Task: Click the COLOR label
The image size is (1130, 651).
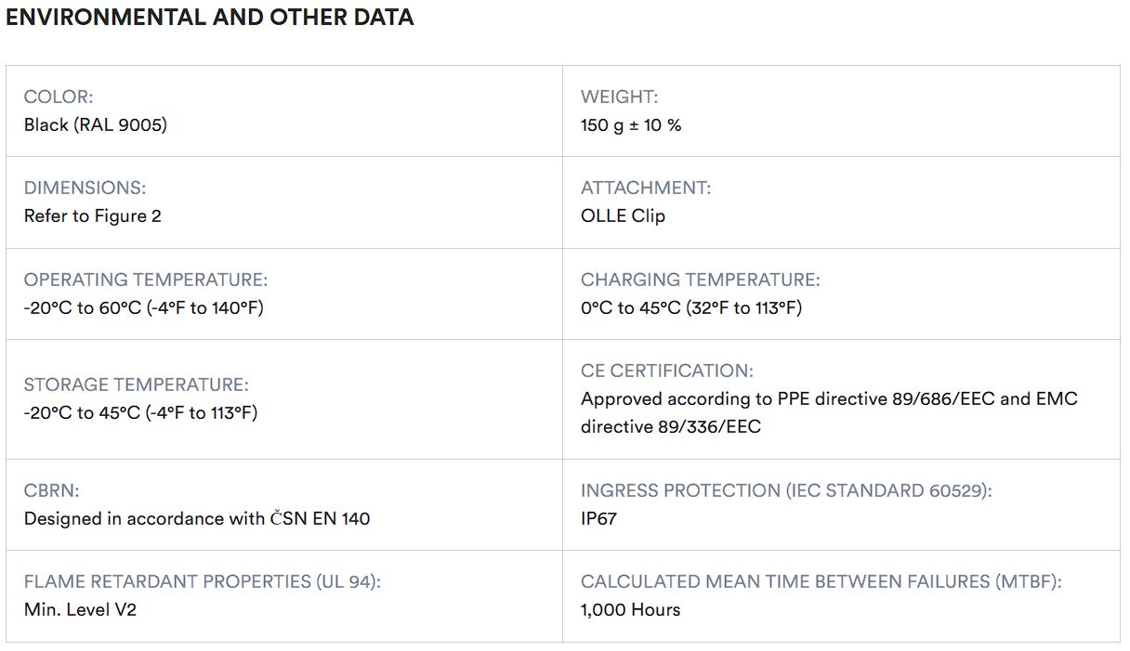Action: click(x=59, y=97)
